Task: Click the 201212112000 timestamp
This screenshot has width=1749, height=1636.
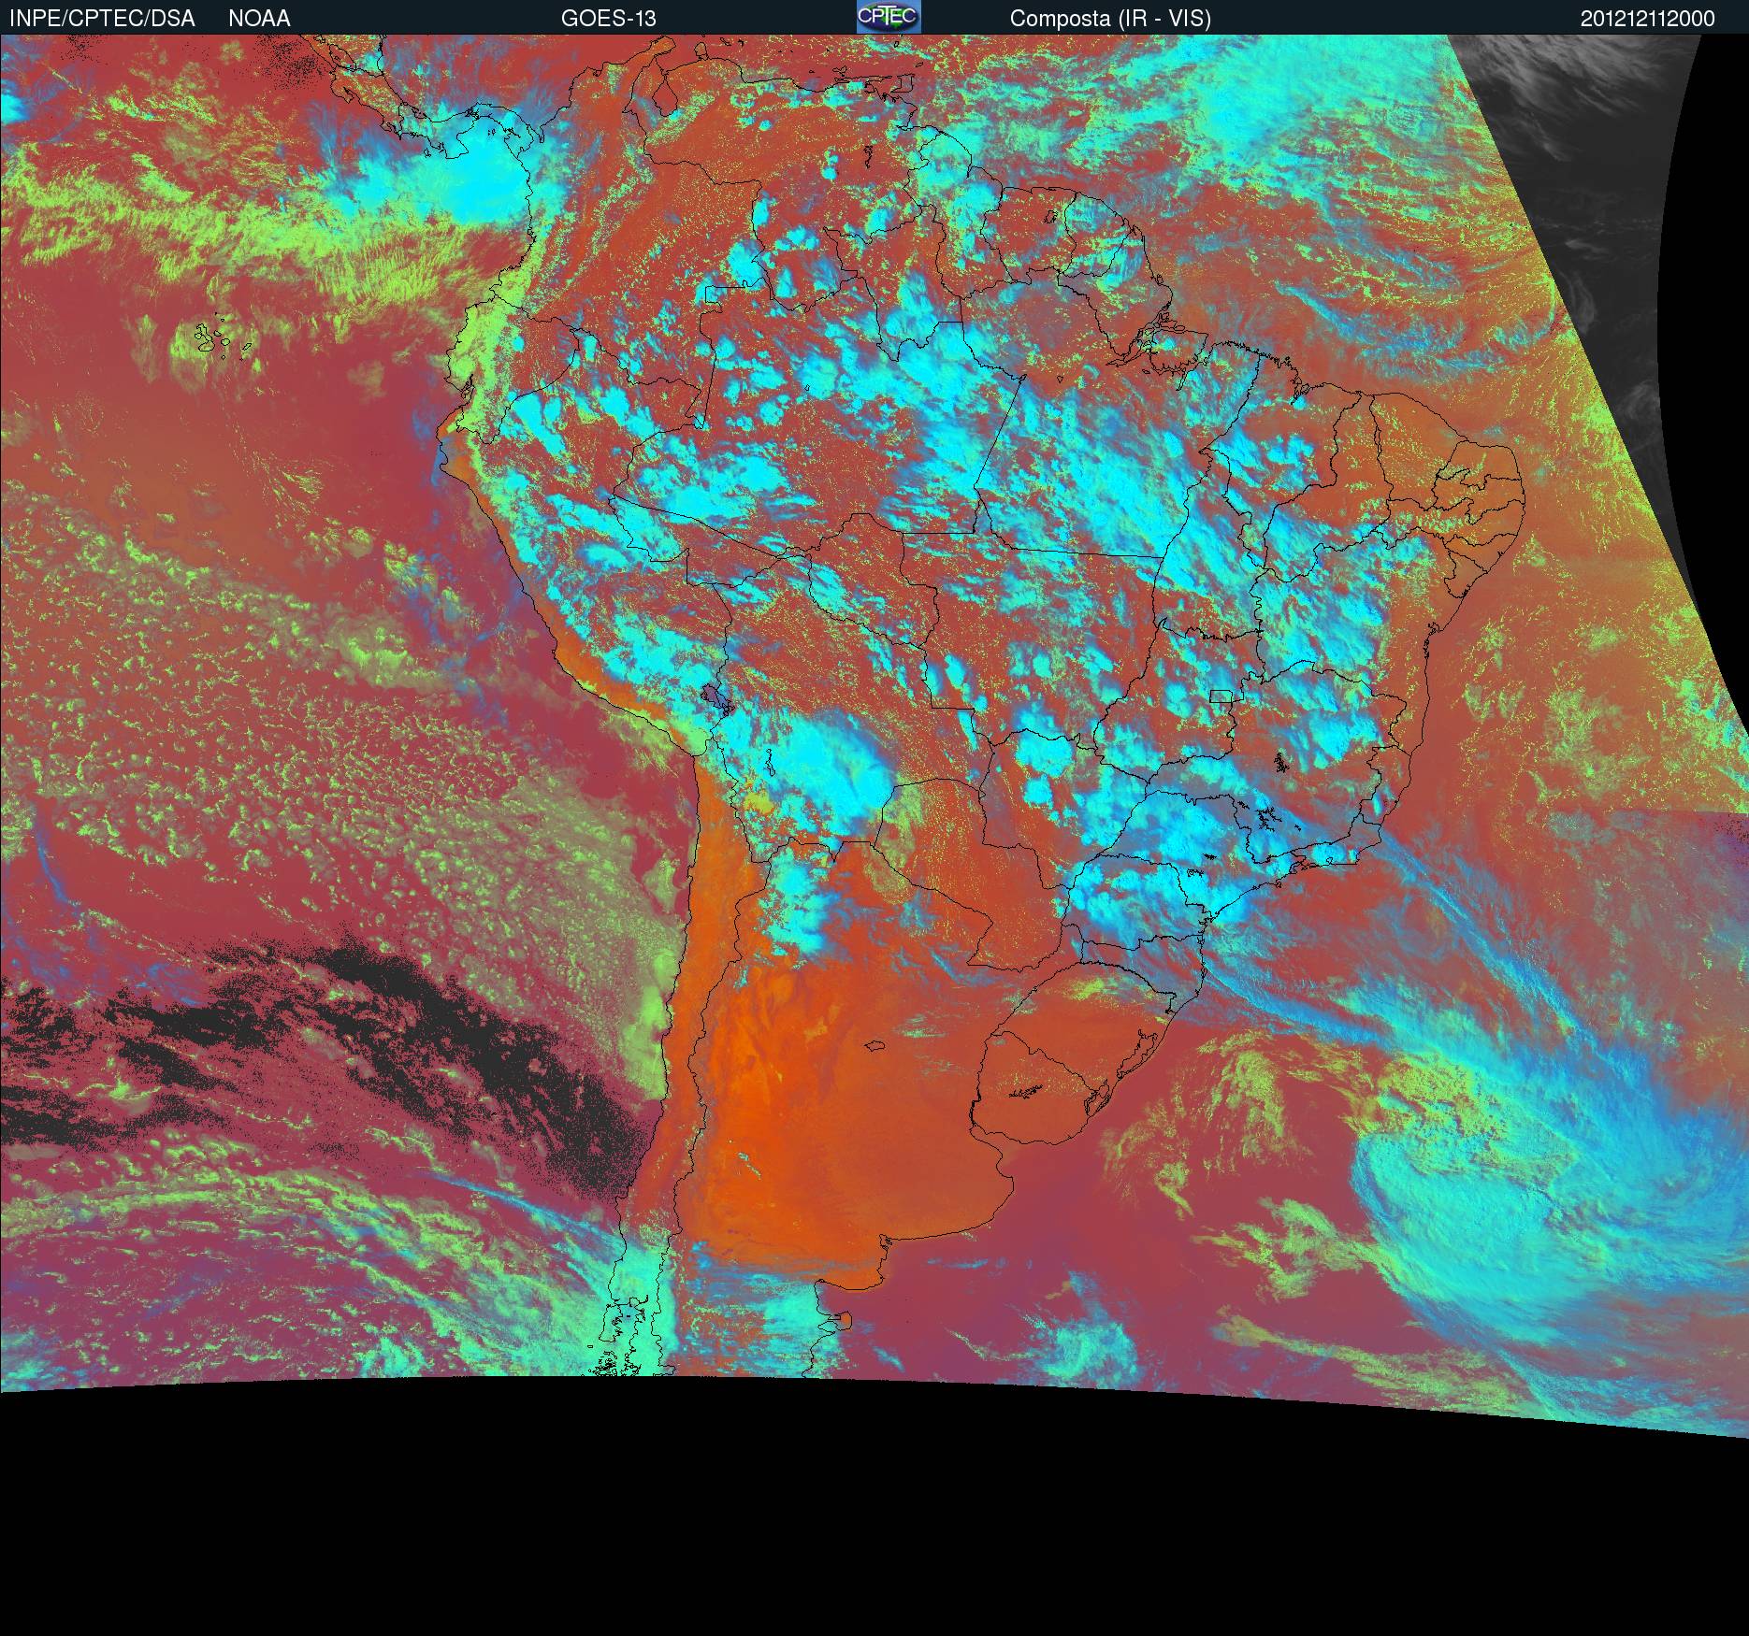Action: tap(1648, 19)
